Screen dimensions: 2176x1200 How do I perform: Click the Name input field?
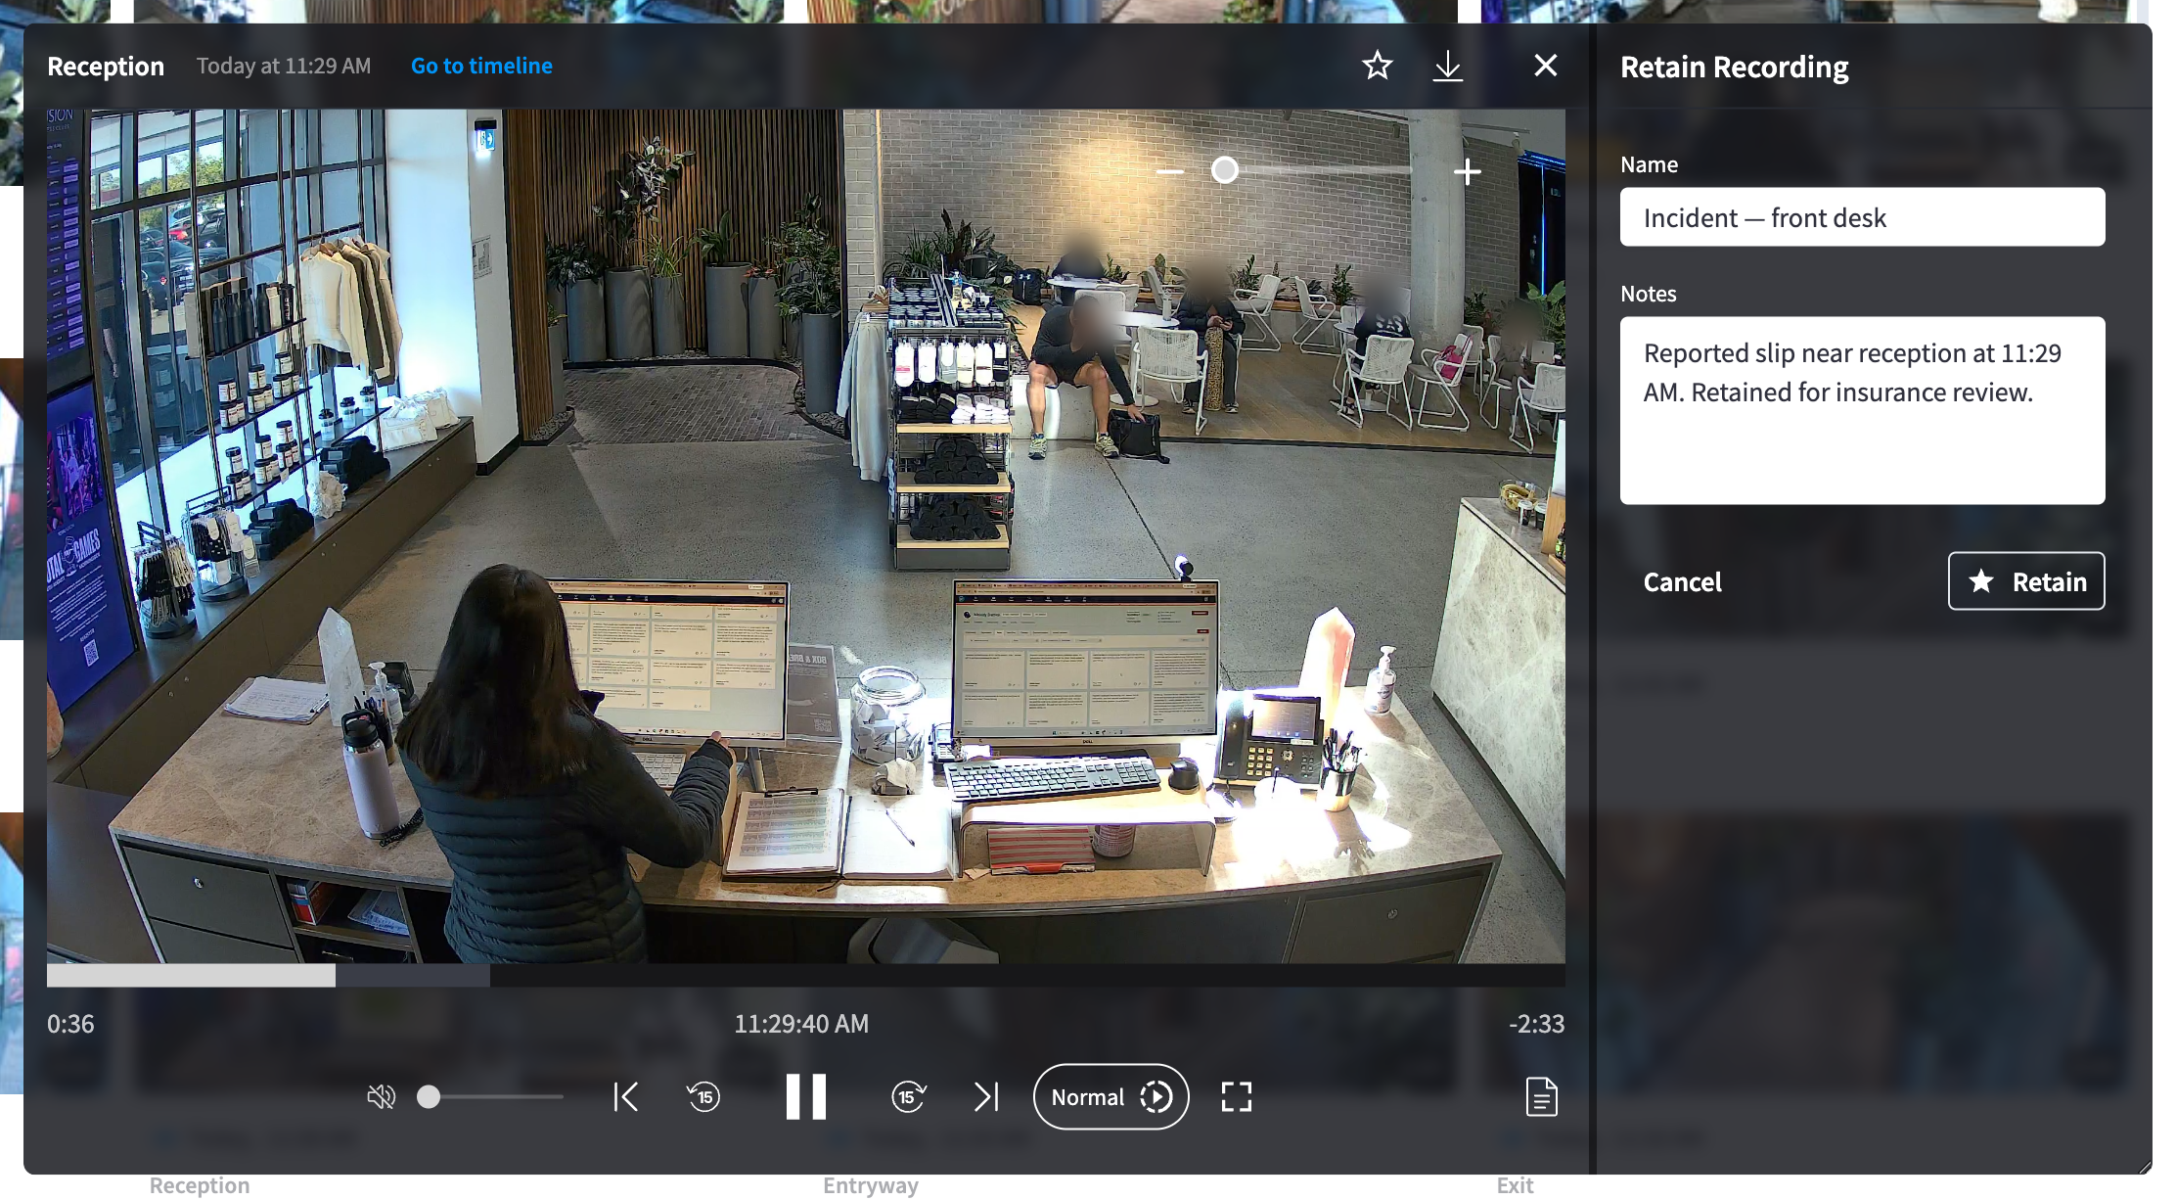coord(1862,217)
